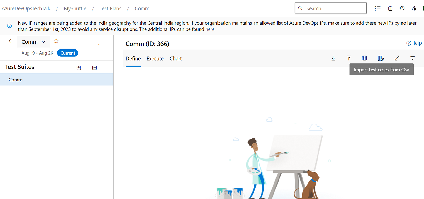This screenshot has height=199, width=424.
Task: Collapse test suites using minus icon
Action: (x=94, y=67)
